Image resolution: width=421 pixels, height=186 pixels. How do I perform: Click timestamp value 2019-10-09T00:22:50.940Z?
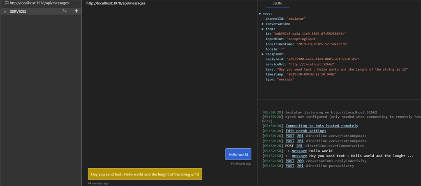point(312,74)
